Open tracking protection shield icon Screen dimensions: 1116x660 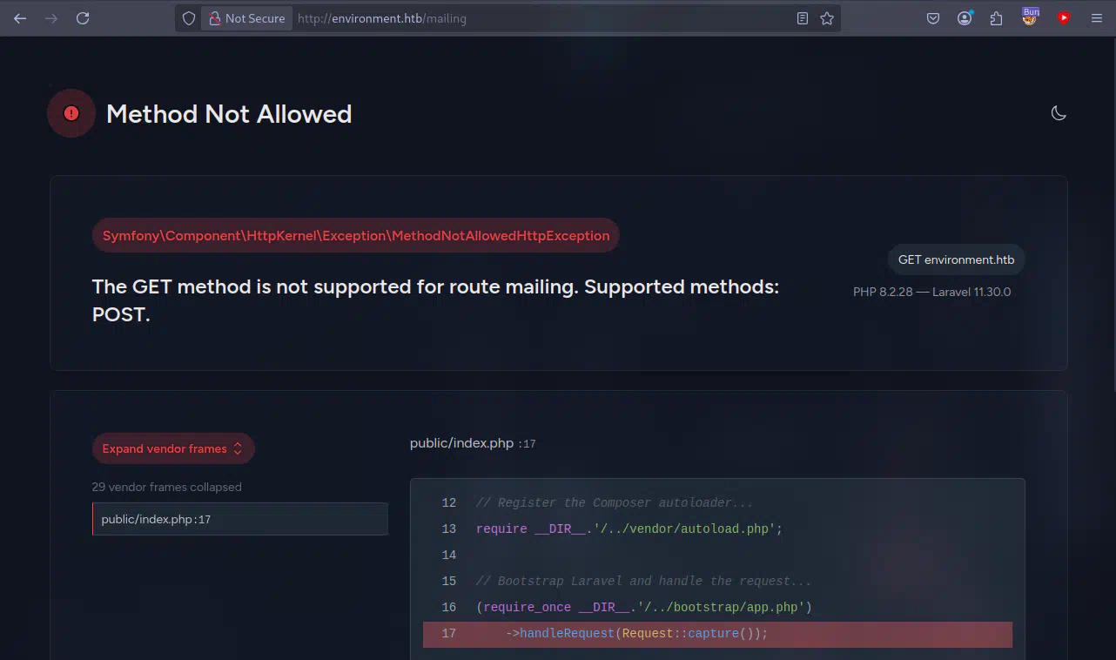pyautogui.click(x=188, y=18)
